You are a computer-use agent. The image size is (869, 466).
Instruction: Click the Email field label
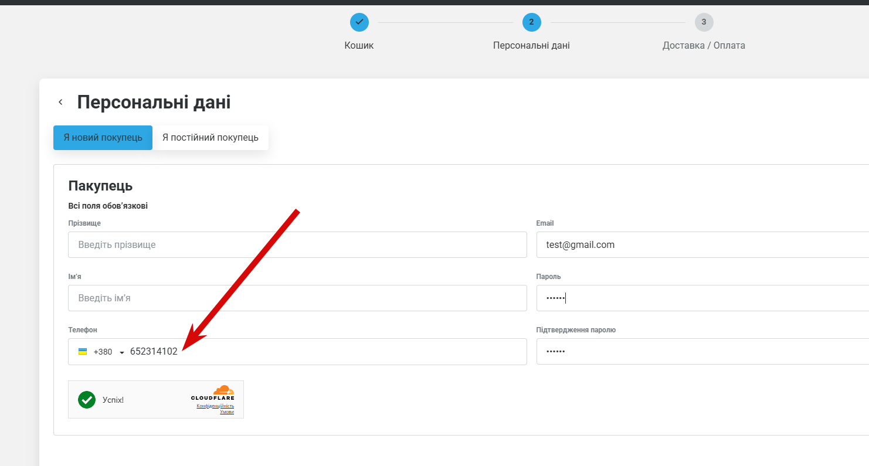point(545,223)
